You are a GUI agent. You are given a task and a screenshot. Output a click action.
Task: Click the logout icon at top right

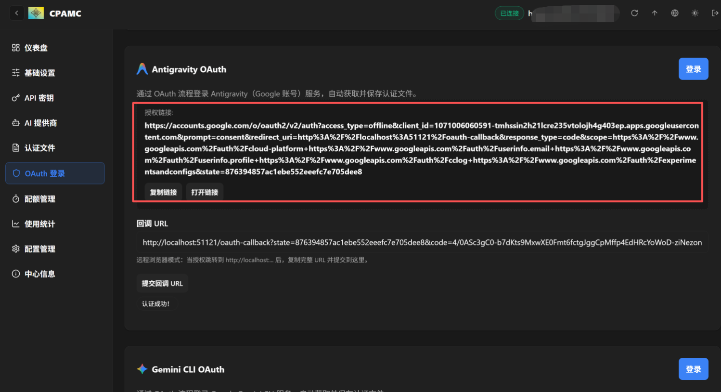pos(715,13)
